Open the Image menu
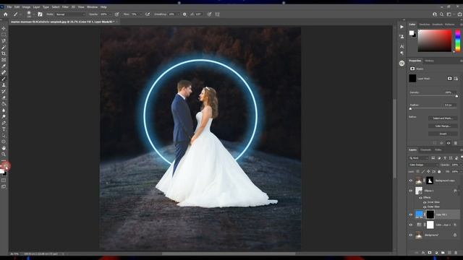Viewport: 463px width, 260px height. pyautogui.click(x=26, y=6)
